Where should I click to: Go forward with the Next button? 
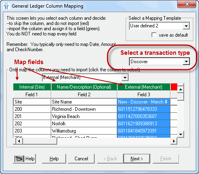point(137,159)
